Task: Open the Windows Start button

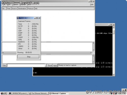Action: pos(4,93)
